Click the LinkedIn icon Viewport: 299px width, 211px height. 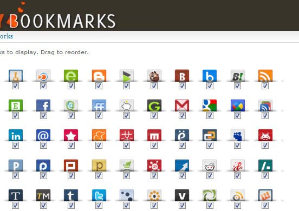coord(16,135)
